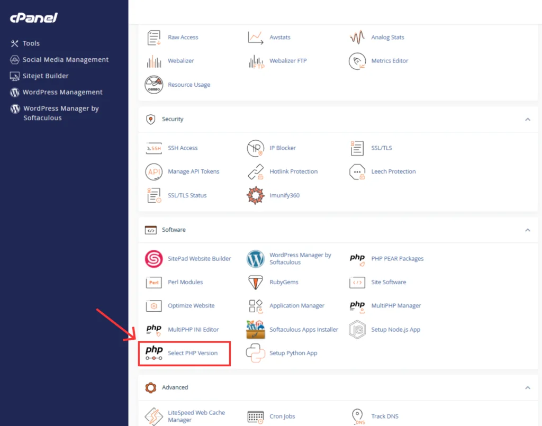Open the LiteSpeed Web Cache Manager icon
Image resolution: width=542 pixels, height=426 pixels.
coord(154,416)
